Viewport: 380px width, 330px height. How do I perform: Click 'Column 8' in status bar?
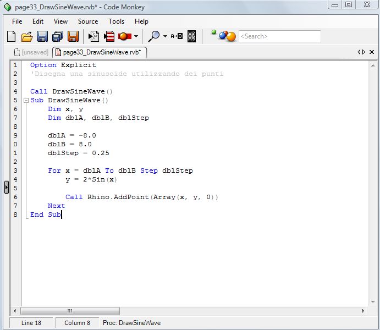coord(77,323)
